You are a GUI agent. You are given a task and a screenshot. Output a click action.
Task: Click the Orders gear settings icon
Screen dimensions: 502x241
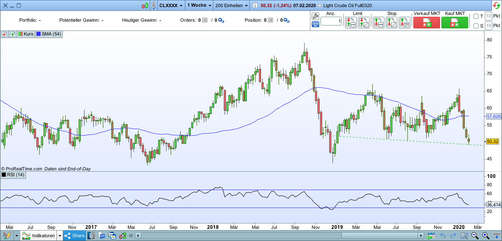(221, 20)
